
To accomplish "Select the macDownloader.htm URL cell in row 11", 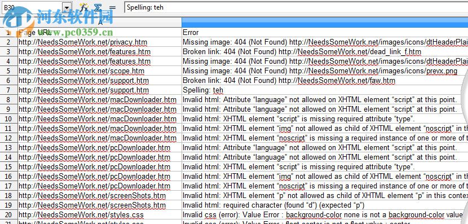I will pyautogui.click(x=100, y=129).
